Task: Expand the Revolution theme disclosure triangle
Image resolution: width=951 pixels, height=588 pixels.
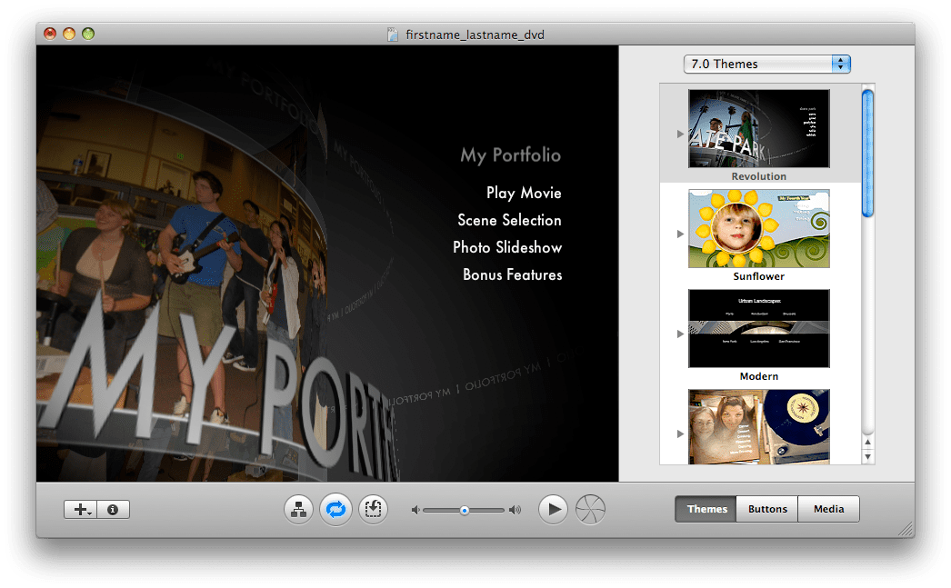Action: tap(680, 133)
